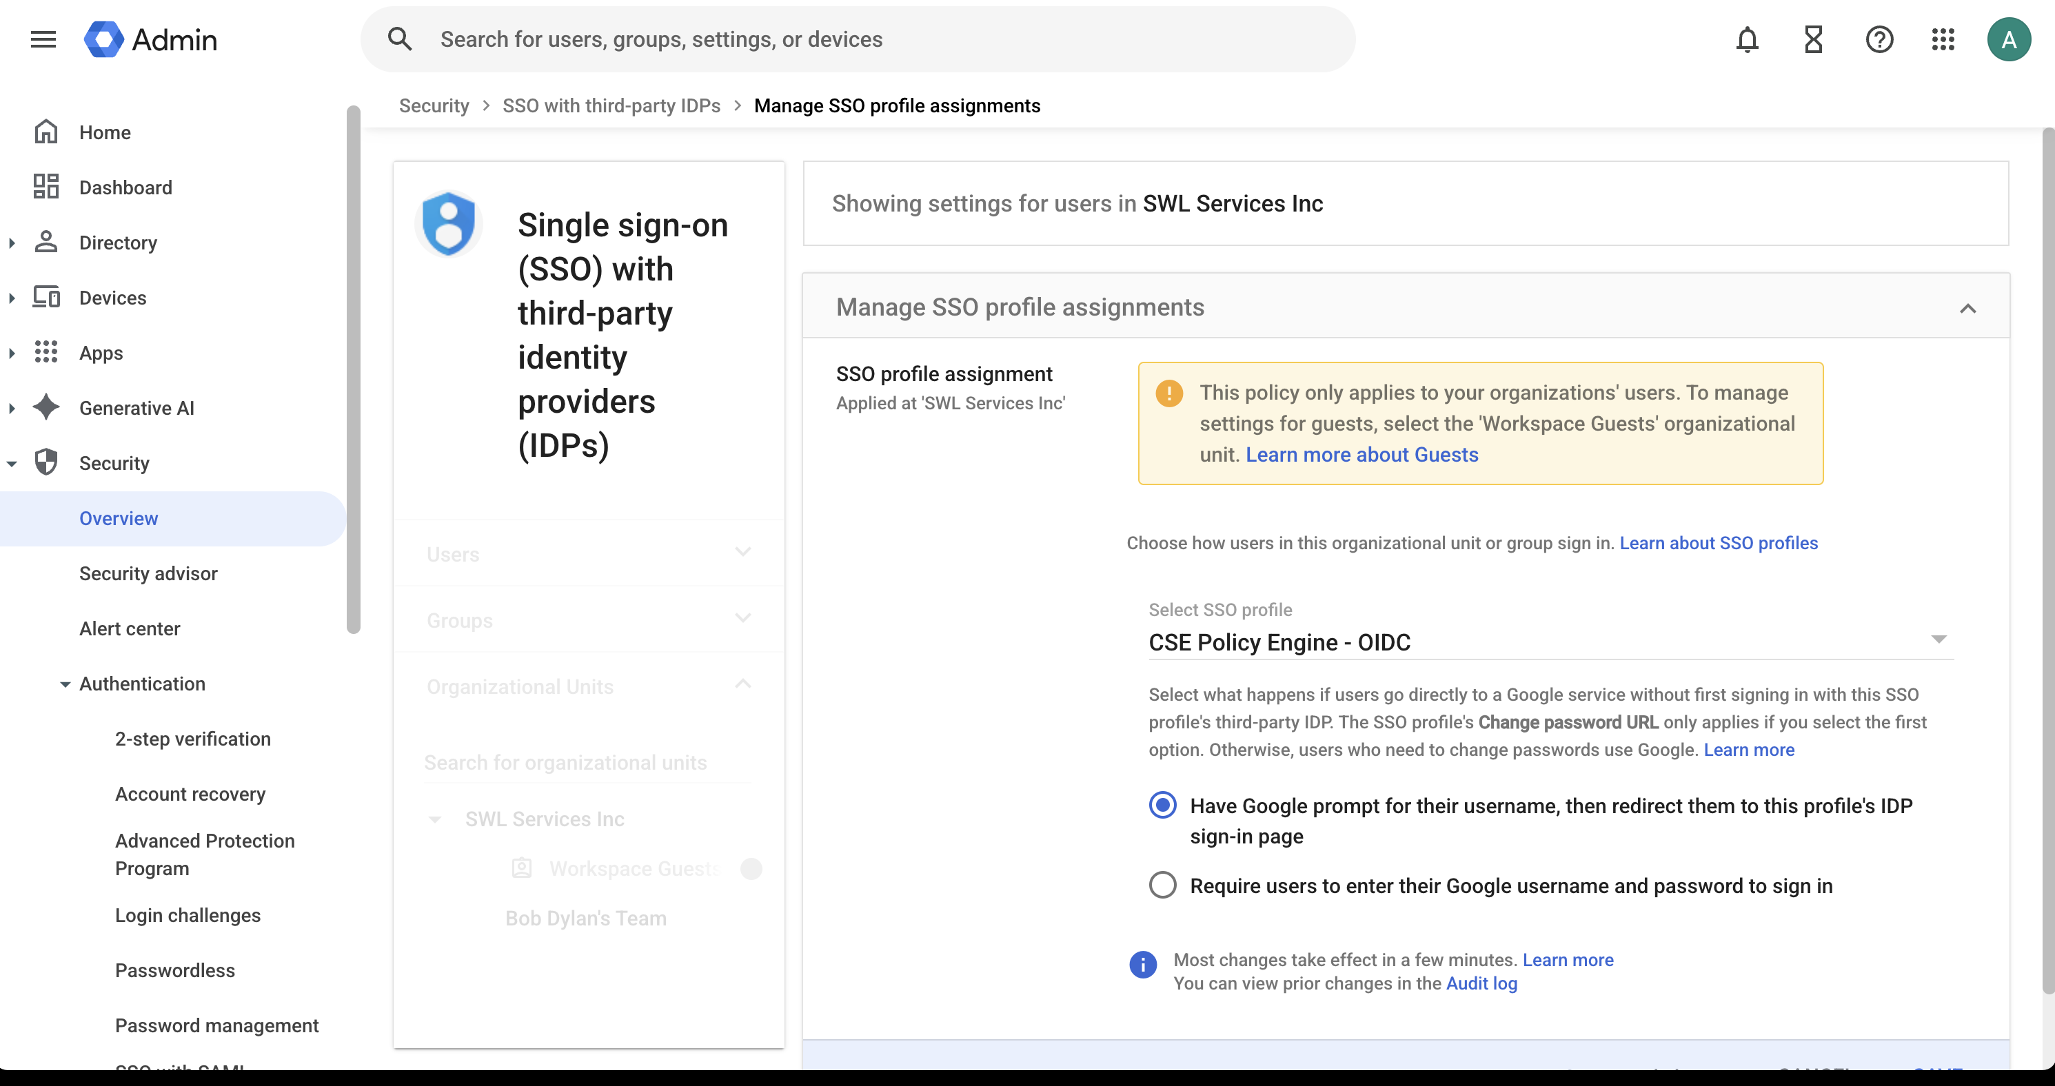Collapse the Security menu arrow

tap(12, 463)
